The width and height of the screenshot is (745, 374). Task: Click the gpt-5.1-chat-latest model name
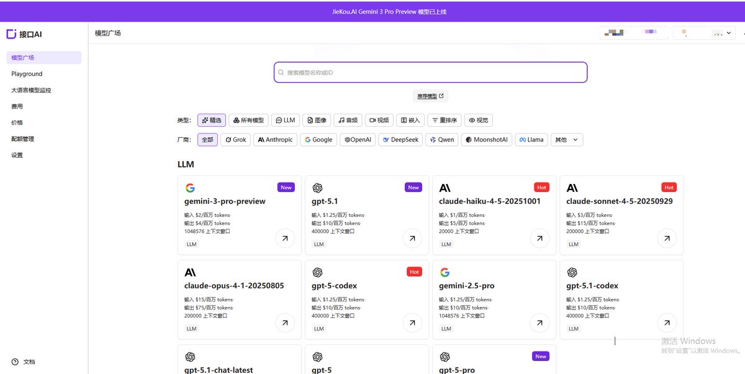(x=219, y=370)
